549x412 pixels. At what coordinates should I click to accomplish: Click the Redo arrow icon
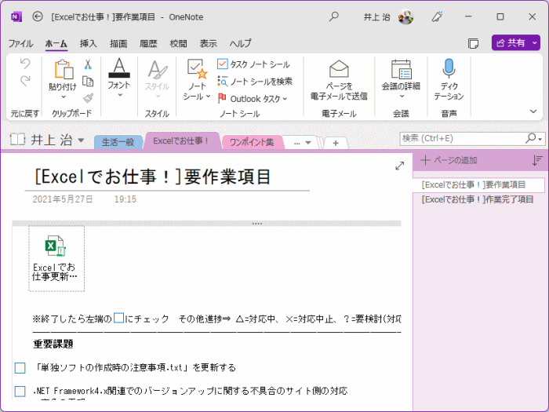[x=25, y=81]
